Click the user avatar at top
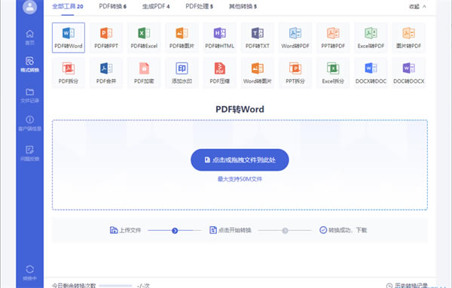 (29, 7)
